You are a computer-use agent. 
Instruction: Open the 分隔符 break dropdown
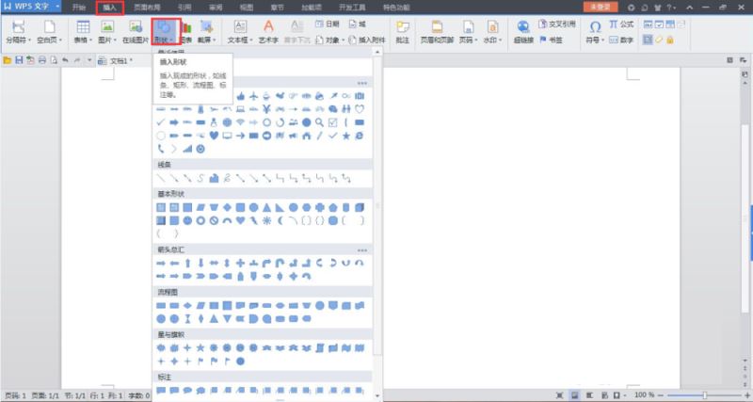coord(19,32)
